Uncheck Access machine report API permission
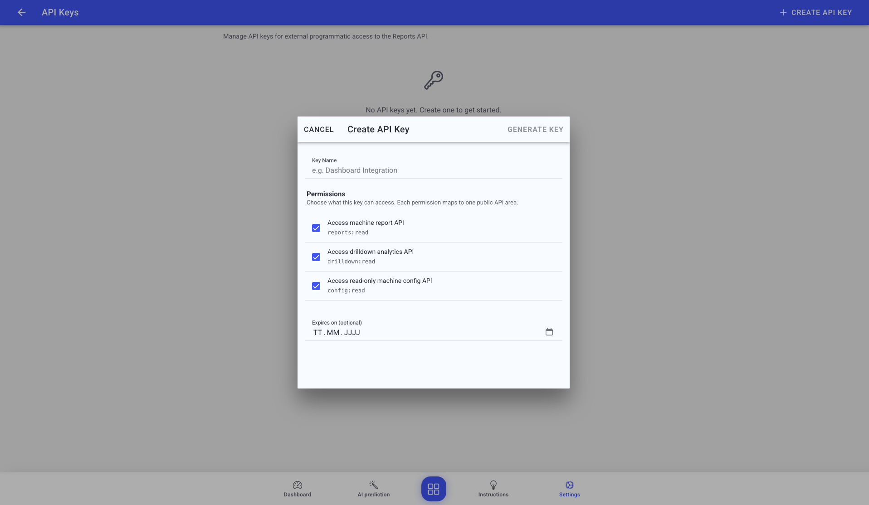This screenshot has width=869, height=505. pyautogui.click(x=316, y=228)
